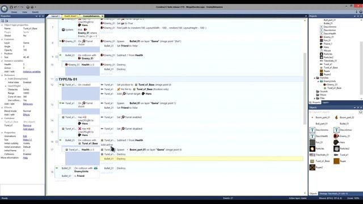Expand Position property row

click(2, 54)
